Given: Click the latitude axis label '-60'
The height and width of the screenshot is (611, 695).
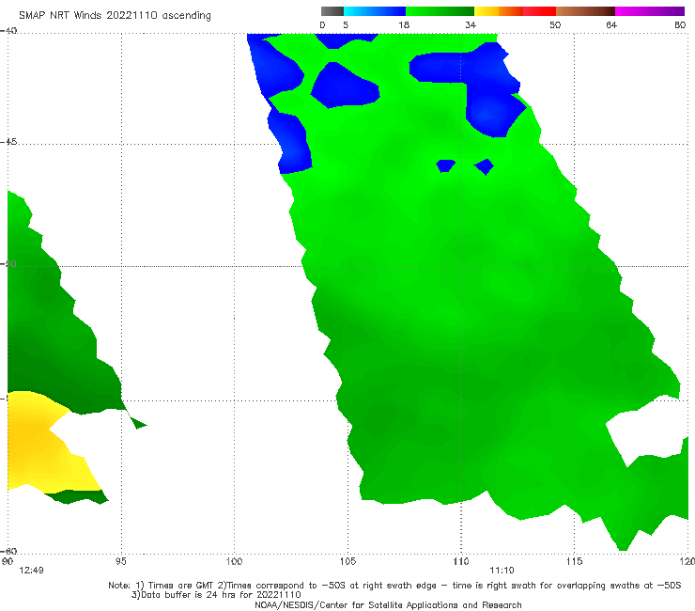Looking at the screenshot, I should (8, 551).
